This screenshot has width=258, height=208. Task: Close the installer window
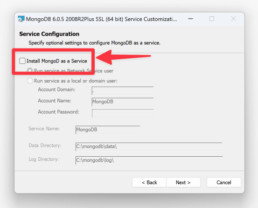[x=233, y=19]
